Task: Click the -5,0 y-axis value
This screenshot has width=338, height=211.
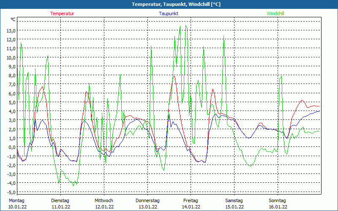Action: tap(11, 192)
